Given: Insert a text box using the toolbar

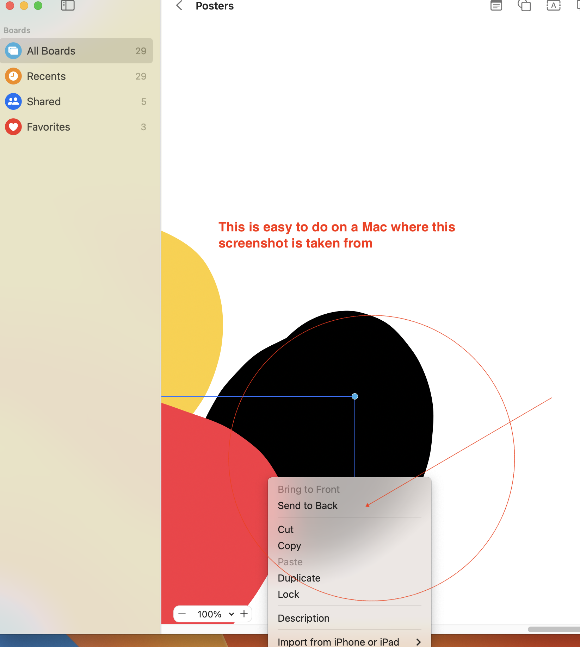Looking at the screenshot, I should (553, 6).
